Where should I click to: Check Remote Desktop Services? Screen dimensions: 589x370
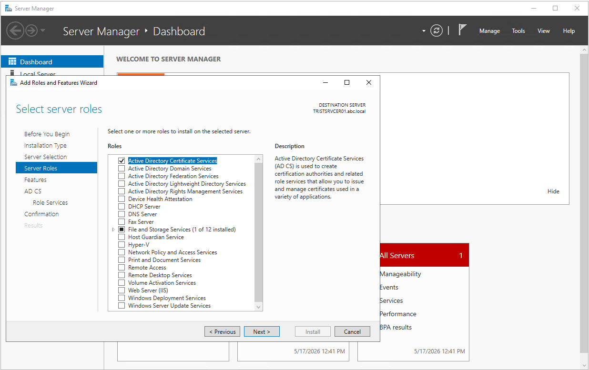tap(122, 275)
